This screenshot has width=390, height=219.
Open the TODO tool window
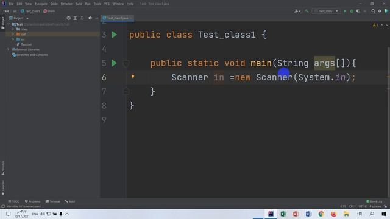(x=13, y=201)
